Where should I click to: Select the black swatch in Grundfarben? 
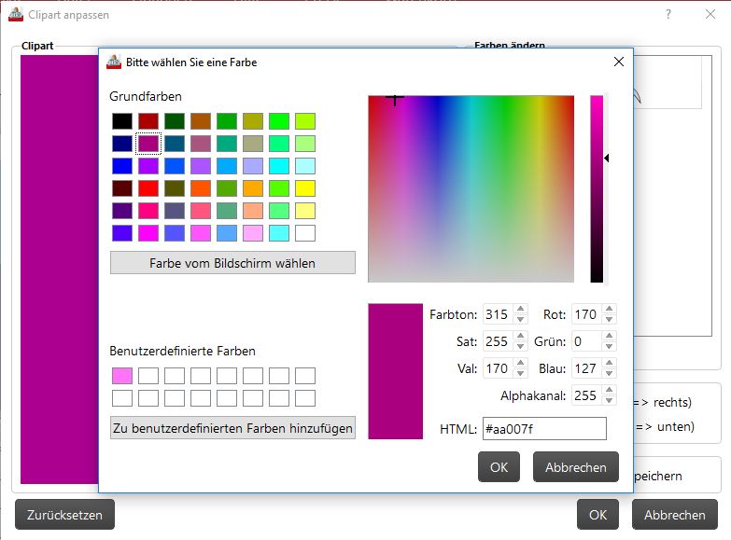122,121
